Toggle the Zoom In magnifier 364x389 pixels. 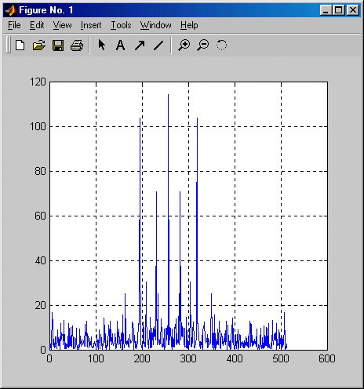(184, 45)
